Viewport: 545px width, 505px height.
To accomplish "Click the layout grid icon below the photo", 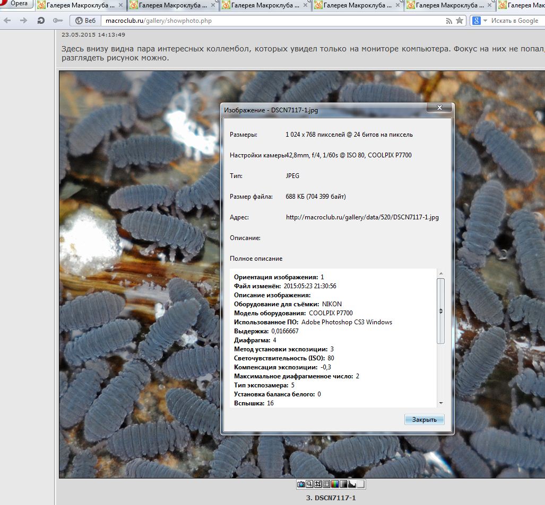I will tap(326, 484).
